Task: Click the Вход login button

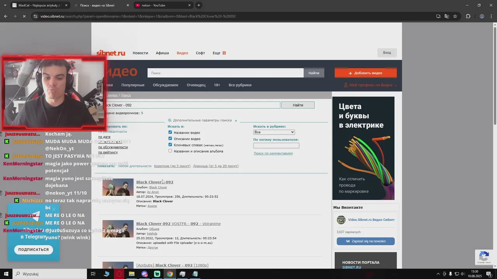Action: [387, 53]
